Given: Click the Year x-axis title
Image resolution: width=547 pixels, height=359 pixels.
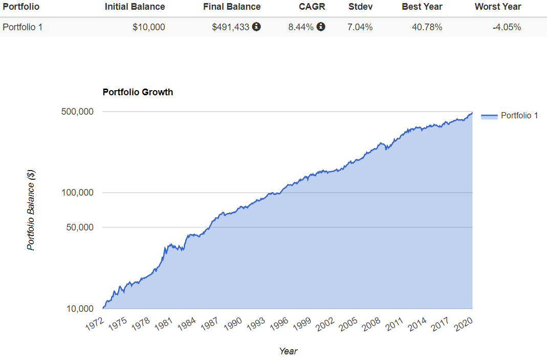Looking at the screenshot, I should [x=288, y=351].
